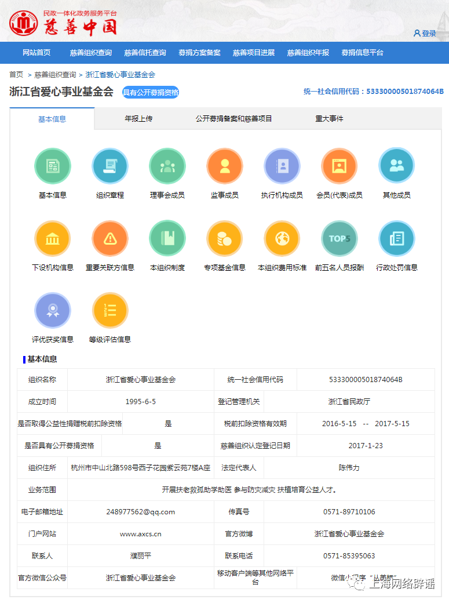This screenshot has height=603, width=449.
Task: Select the 监事成员 icon
Action: point(225,166)
